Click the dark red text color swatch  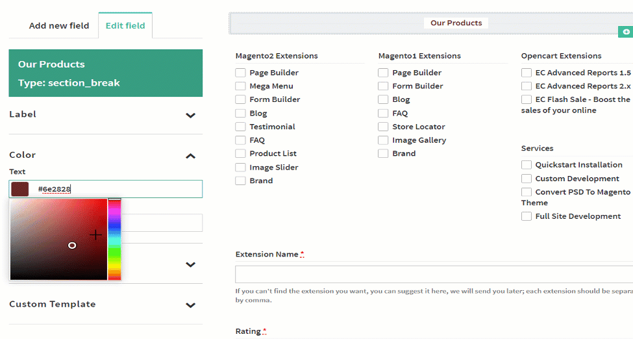(20, 189)
